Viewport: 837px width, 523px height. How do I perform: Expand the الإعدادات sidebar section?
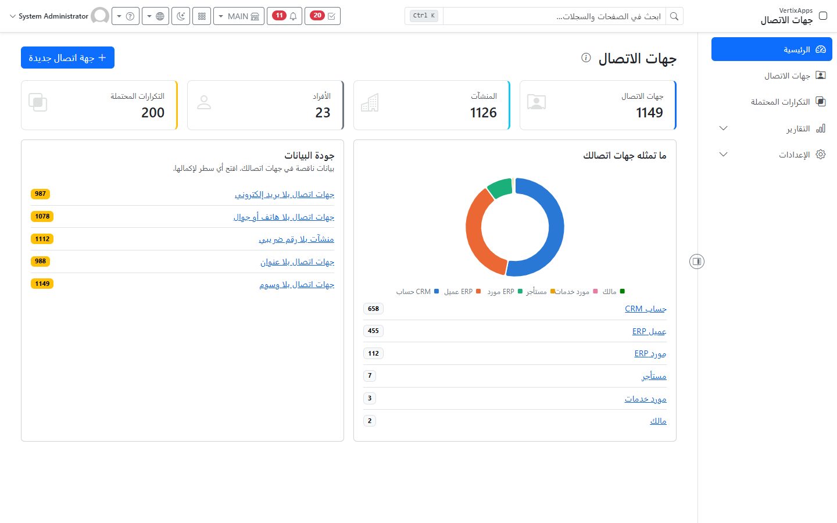click(x=772, y=155)
